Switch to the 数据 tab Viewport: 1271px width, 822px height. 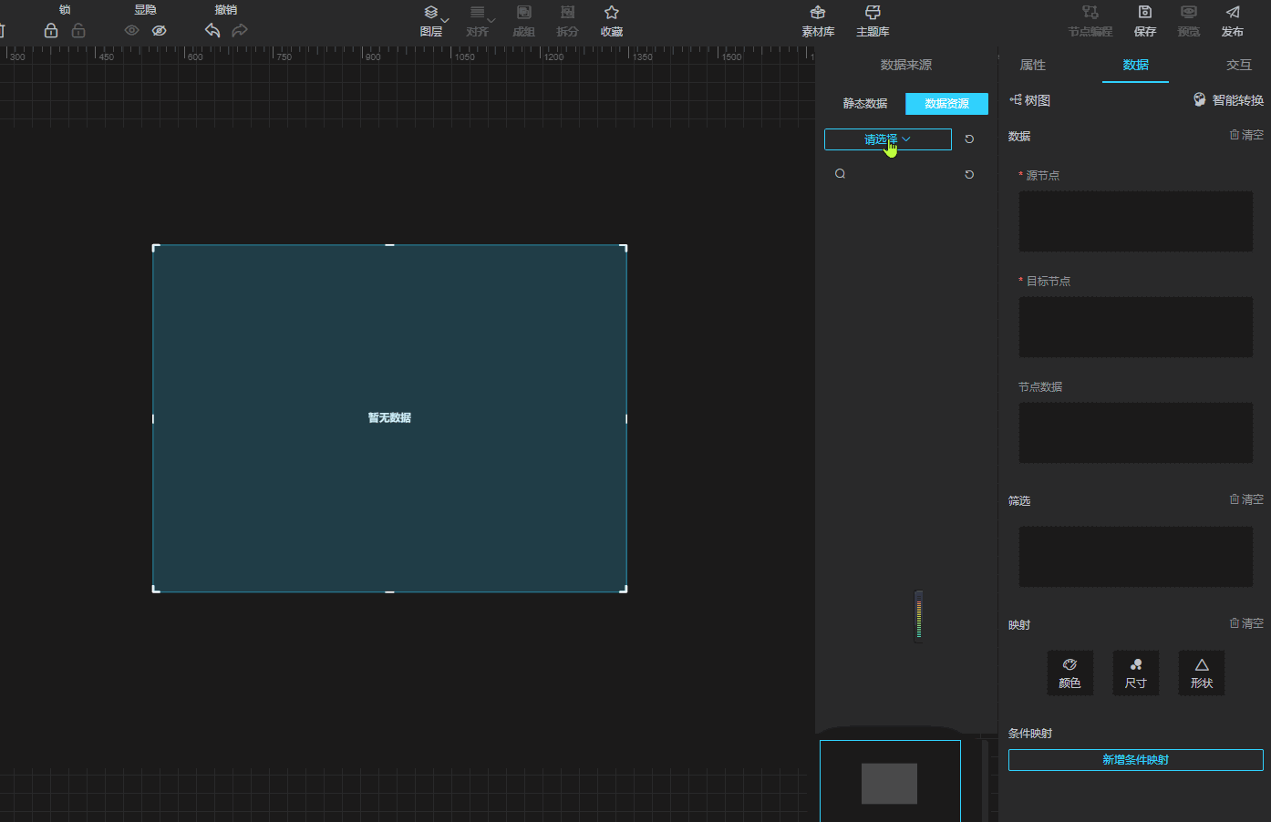pyautogui.click(x=1136, y=65)
